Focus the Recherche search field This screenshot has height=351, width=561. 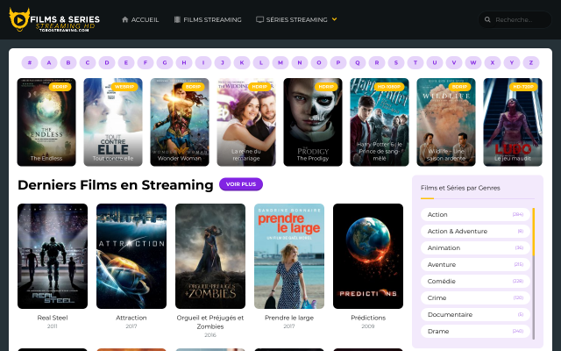point(515,19)
